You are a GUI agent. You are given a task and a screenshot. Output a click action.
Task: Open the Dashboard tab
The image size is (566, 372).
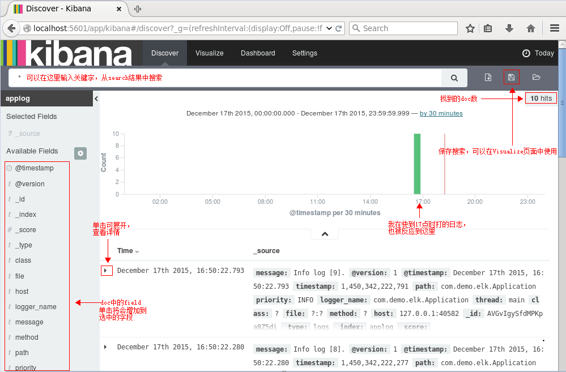tap(258, 53)
